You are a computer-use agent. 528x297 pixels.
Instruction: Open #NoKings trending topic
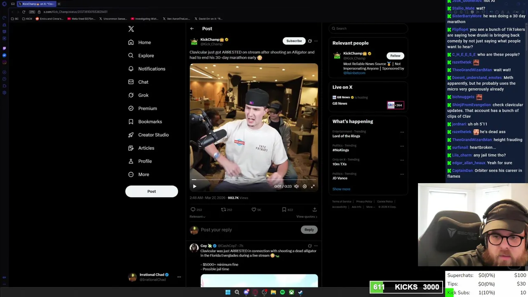tap(341, 150)
